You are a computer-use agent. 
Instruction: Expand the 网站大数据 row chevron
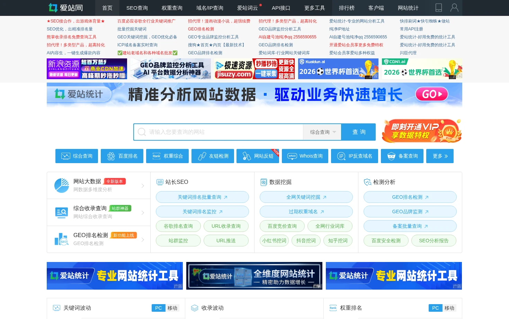coord(143,186)
